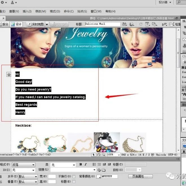Toggle 实时视图 live view
Image resolution: width=186 pixels, height=186 pixels.
click(x=36, y=24)
